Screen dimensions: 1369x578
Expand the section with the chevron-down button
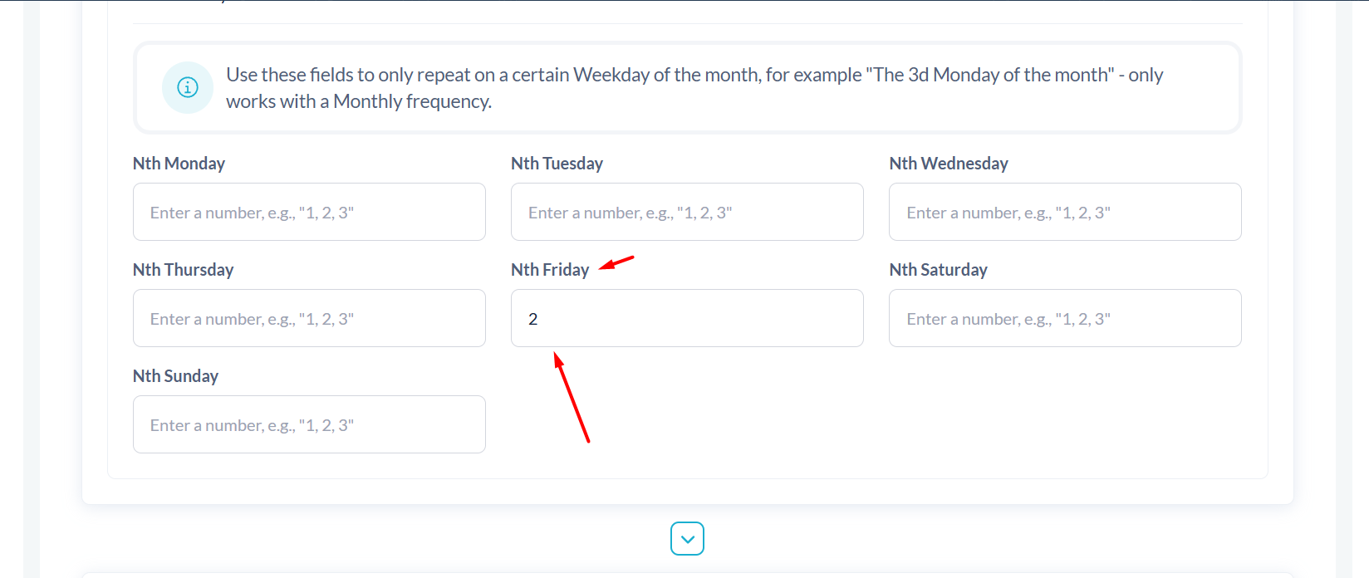pyautogui.click(x=687, y=538)
